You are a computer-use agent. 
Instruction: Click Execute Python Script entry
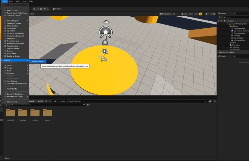pyautogui.click(x=15, y=94)
